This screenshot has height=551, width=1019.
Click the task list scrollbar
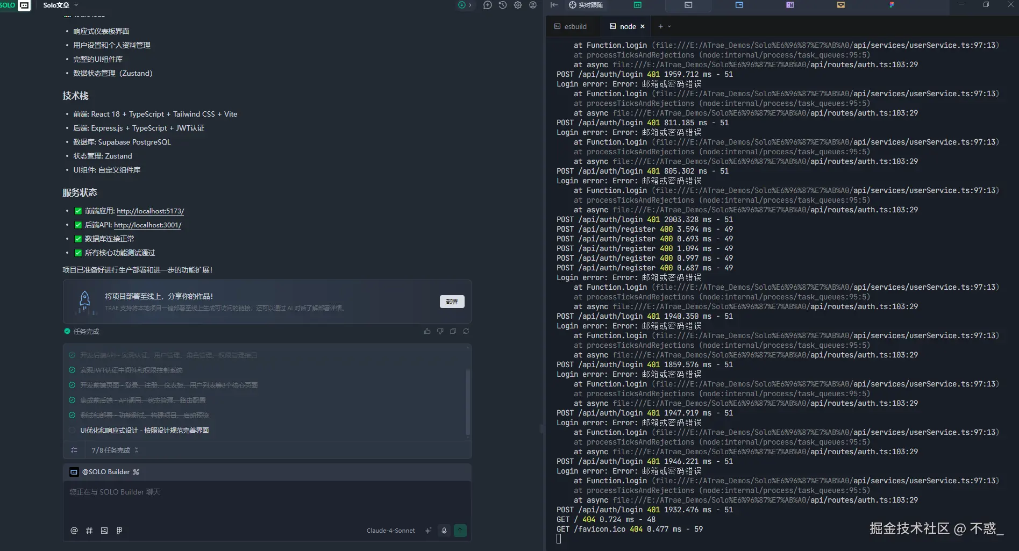(x=468, y=402)
